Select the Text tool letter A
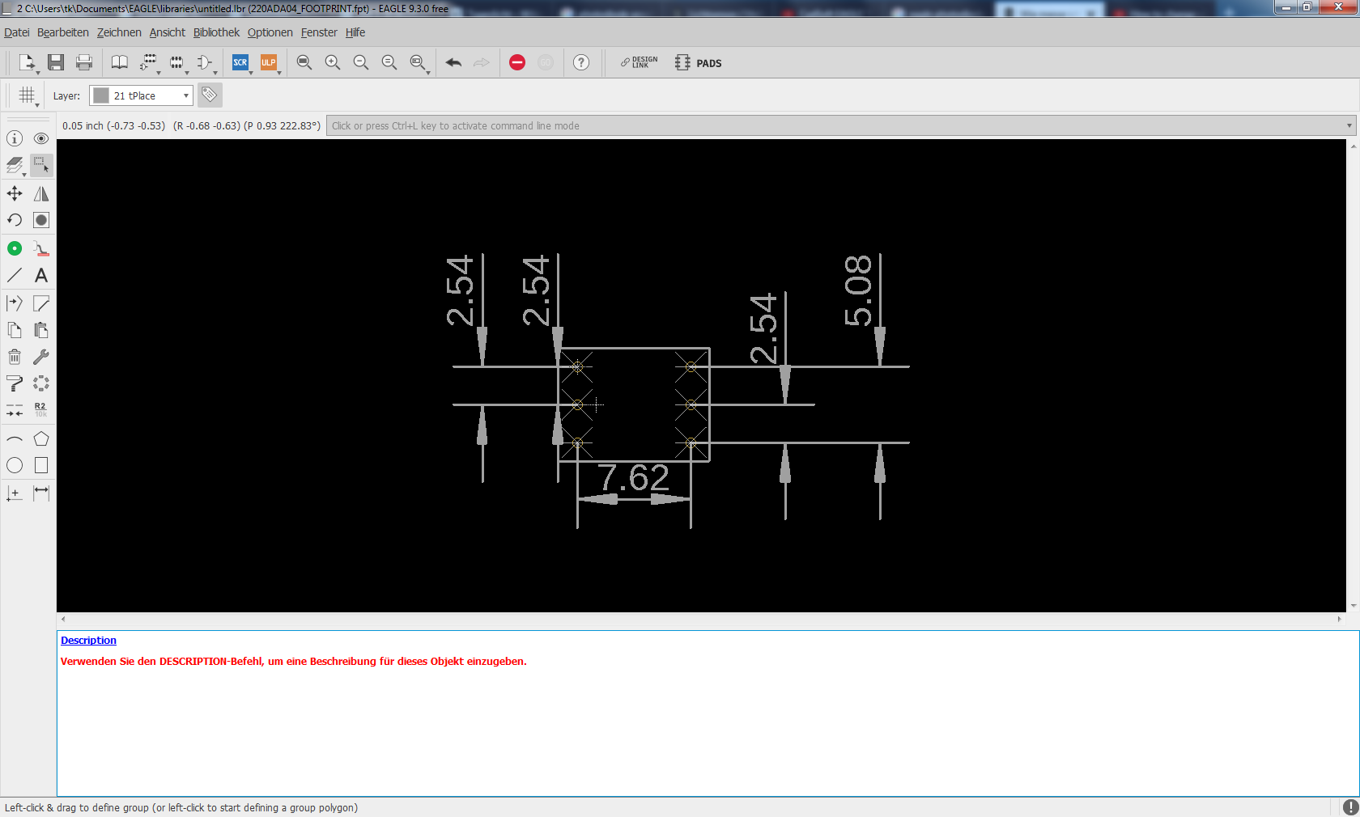The height and width of the screenshot is (817, 1360). [41, 275]
